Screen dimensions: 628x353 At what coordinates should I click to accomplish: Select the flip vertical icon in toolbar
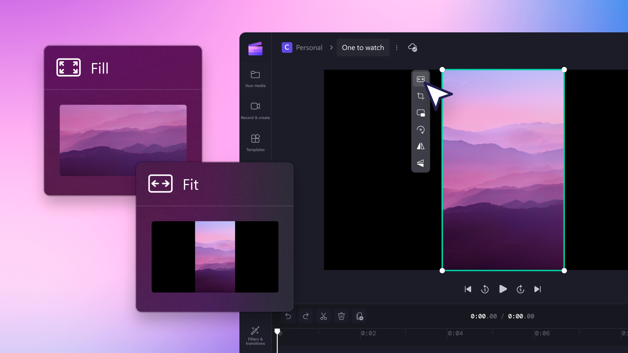coord(421,163)
